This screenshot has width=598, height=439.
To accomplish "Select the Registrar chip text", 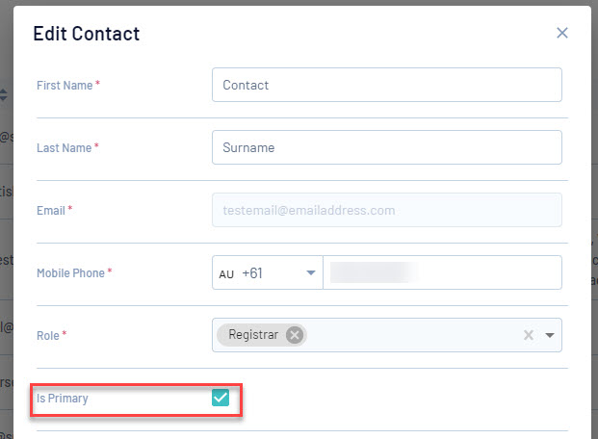I will 253,335.
